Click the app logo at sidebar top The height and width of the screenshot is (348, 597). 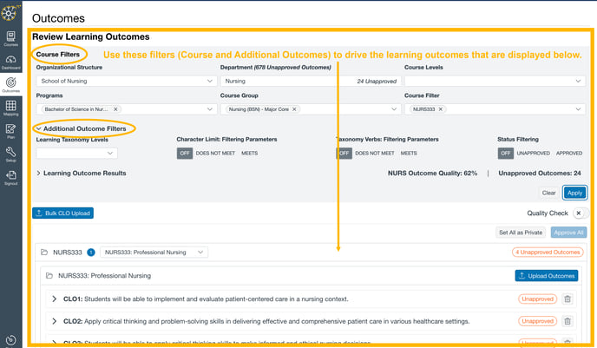point(10,13)
